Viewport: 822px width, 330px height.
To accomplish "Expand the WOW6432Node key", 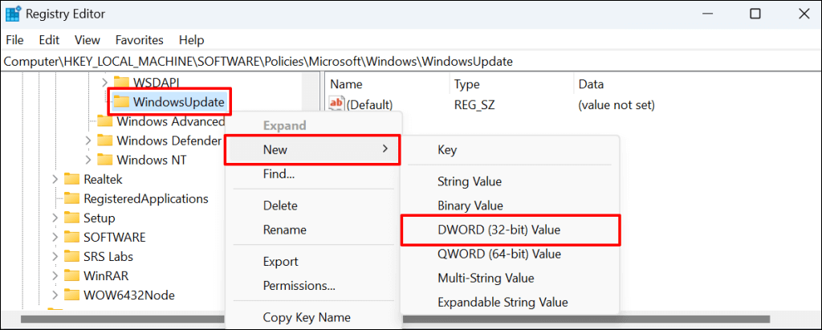I will click(55, 295).
